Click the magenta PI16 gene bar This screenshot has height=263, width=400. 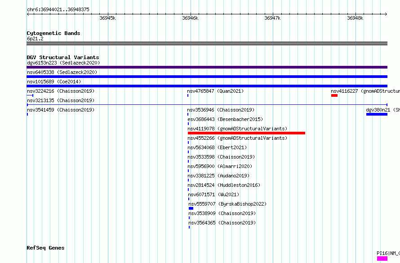coord(382,259)
